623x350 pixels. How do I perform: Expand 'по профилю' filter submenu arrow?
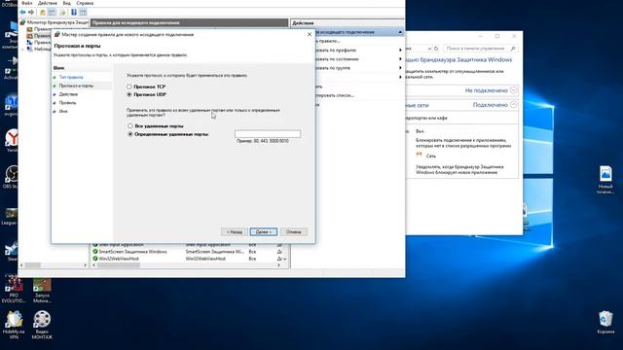coord(400,50)
